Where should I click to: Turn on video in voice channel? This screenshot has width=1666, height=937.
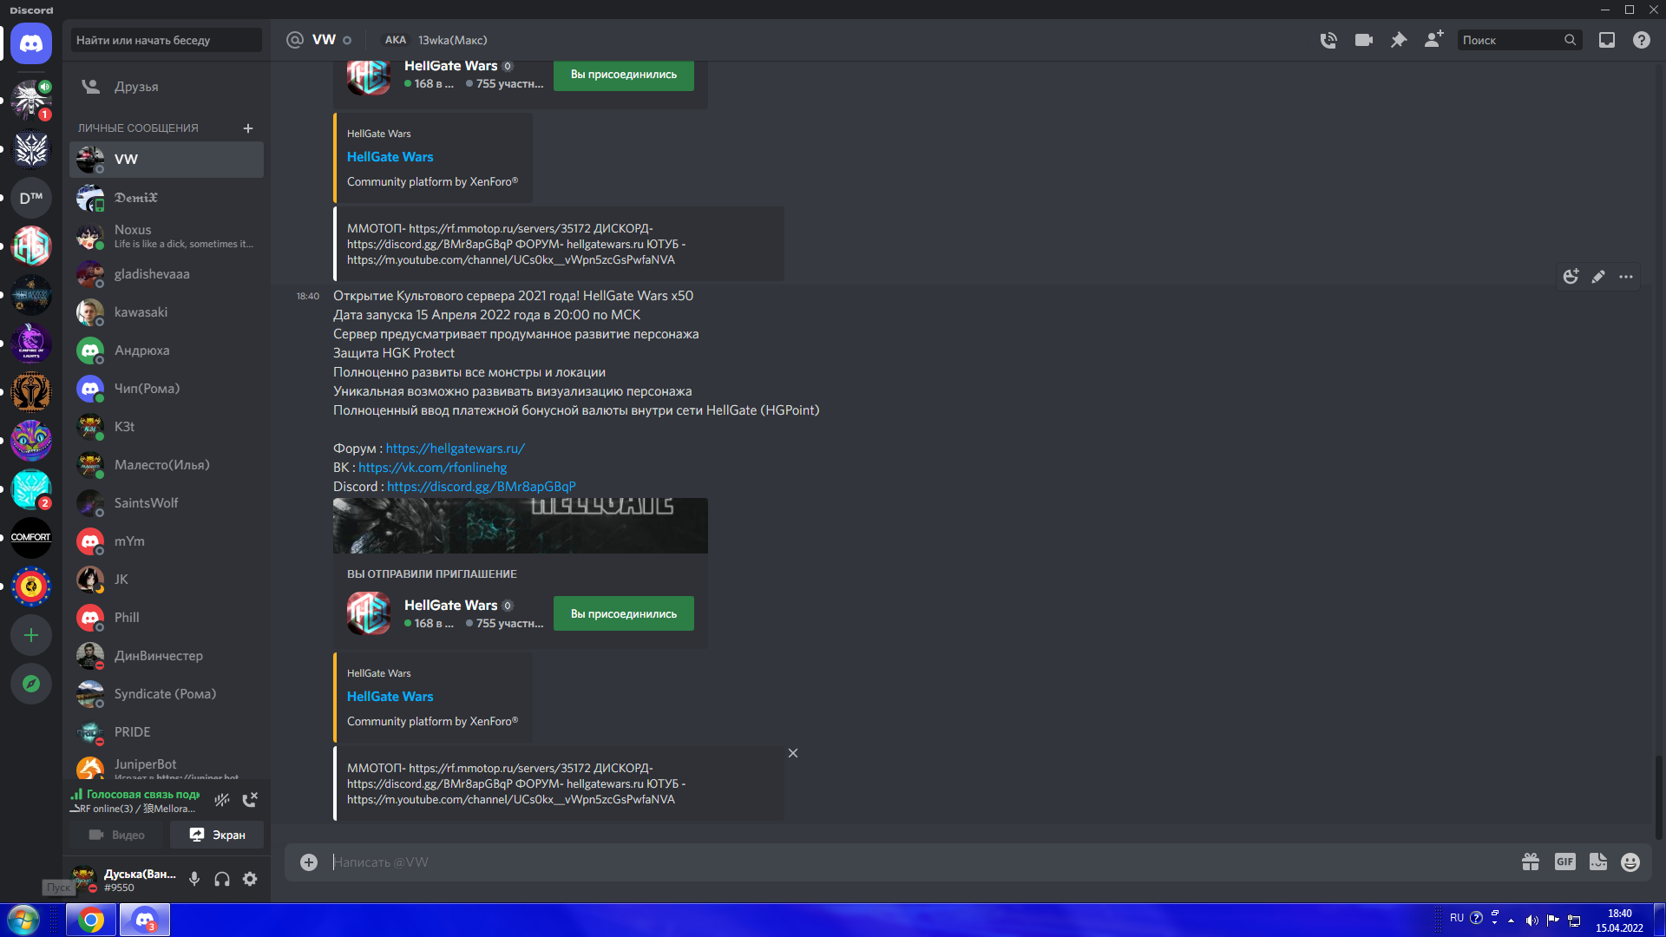coord(118,835)
